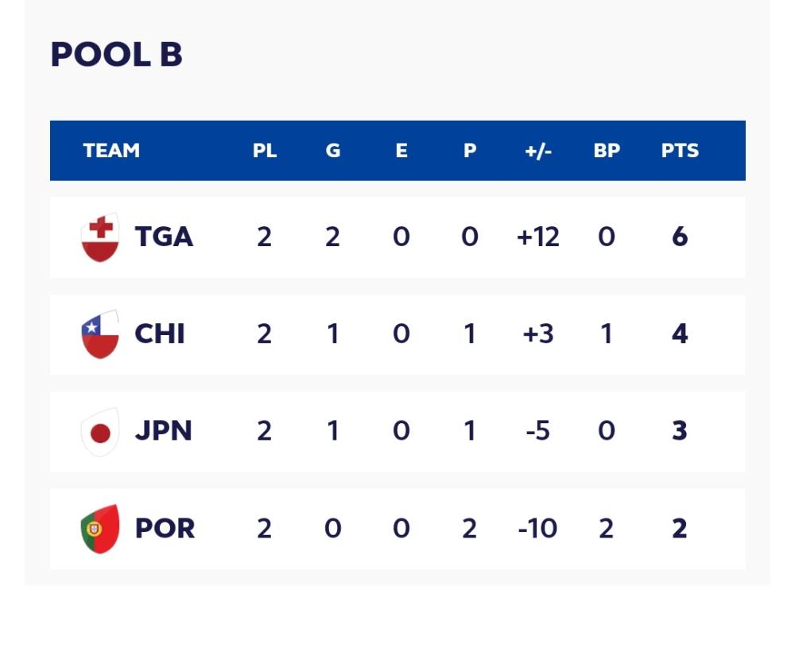
Task: Click the P losses column header
Action: click(470, 151)
